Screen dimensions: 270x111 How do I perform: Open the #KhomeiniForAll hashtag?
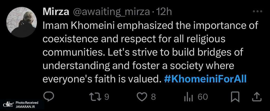(x=205, y=79)
